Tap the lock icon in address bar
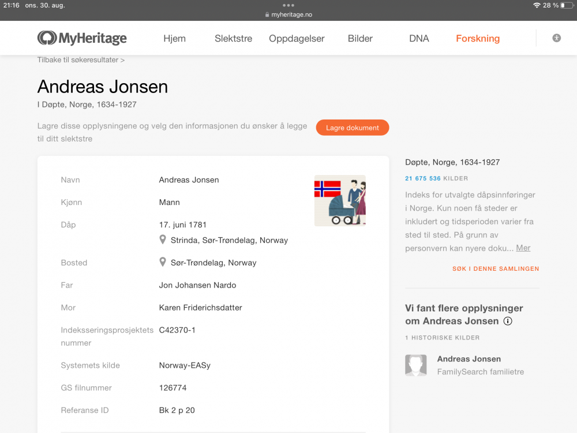The image size is (577, 433). pos(267,15)
